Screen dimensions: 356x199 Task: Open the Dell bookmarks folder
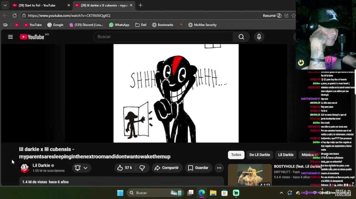coord(141,25)
